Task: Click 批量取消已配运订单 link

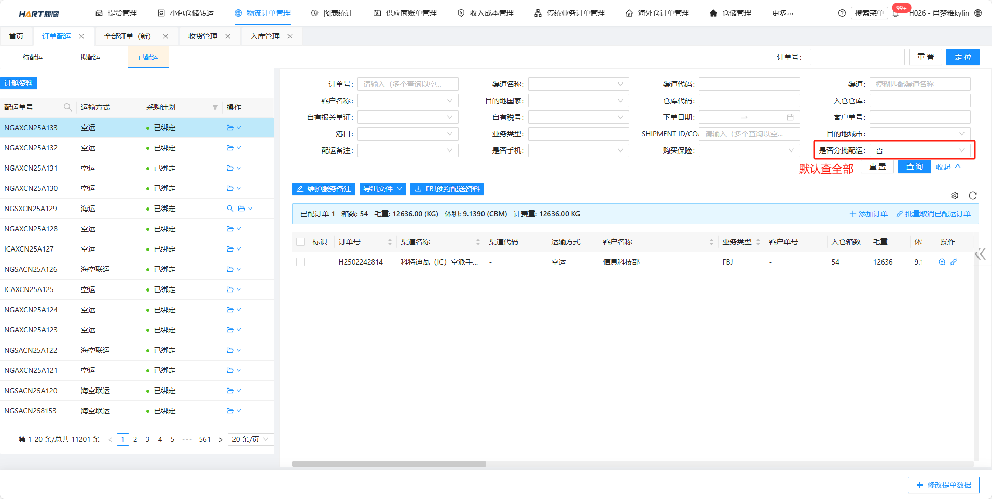Action: [x=933, y=214]
